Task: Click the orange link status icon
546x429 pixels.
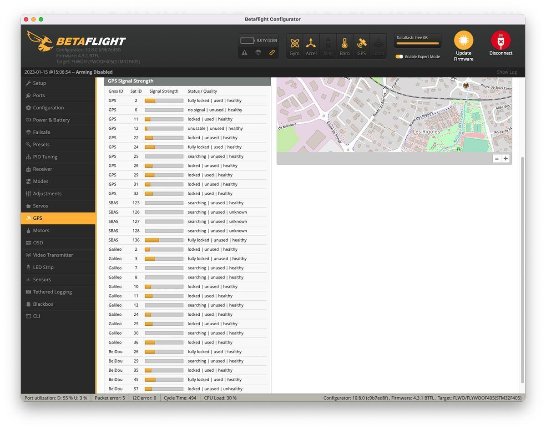Action: point(272,52)
